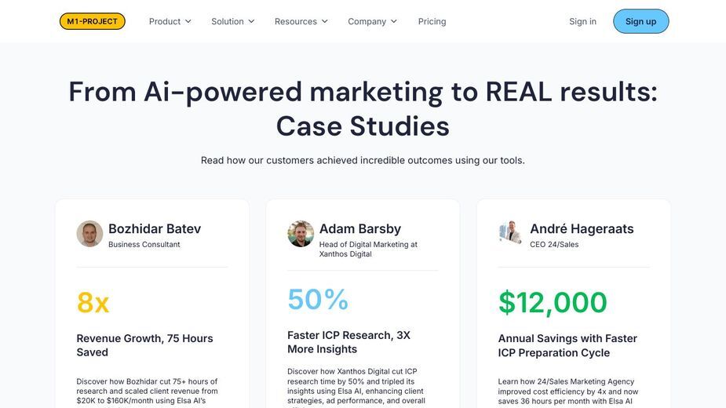Select 'Faster ICP Research, 3X More Insights' heading
Screen dimensions: 726x408
348,342
